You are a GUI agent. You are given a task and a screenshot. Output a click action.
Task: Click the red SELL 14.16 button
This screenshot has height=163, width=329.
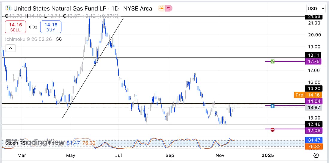pos(15,27)
